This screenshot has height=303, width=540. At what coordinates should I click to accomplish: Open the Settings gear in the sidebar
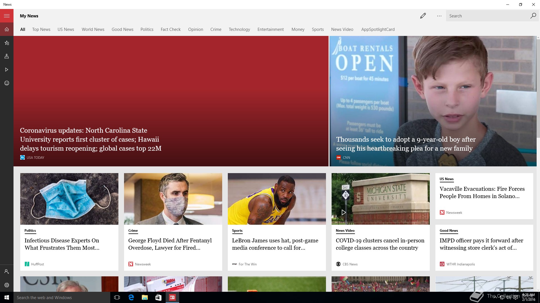(x=7, y=285)
